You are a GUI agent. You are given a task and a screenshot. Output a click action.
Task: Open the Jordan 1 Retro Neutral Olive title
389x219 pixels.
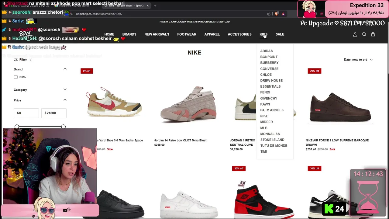(x=243, y=142)
